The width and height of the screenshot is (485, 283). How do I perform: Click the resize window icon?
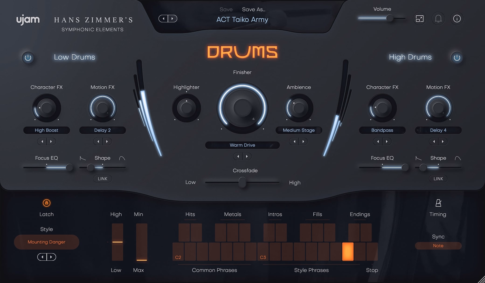420,19
